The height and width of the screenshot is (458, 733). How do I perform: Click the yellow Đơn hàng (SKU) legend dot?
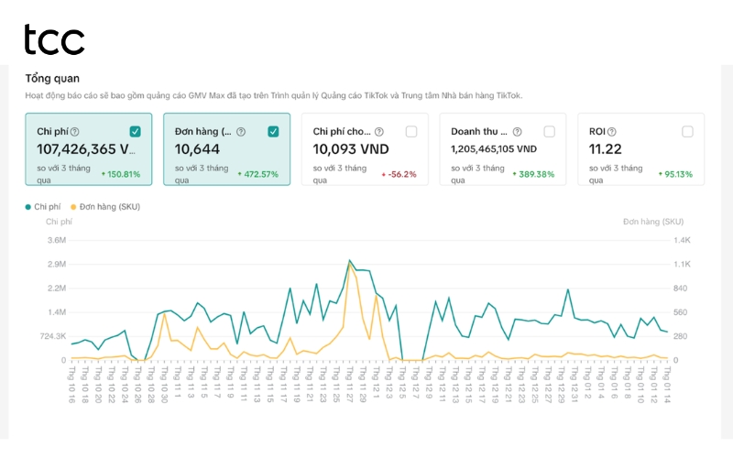tap(73, 207)
